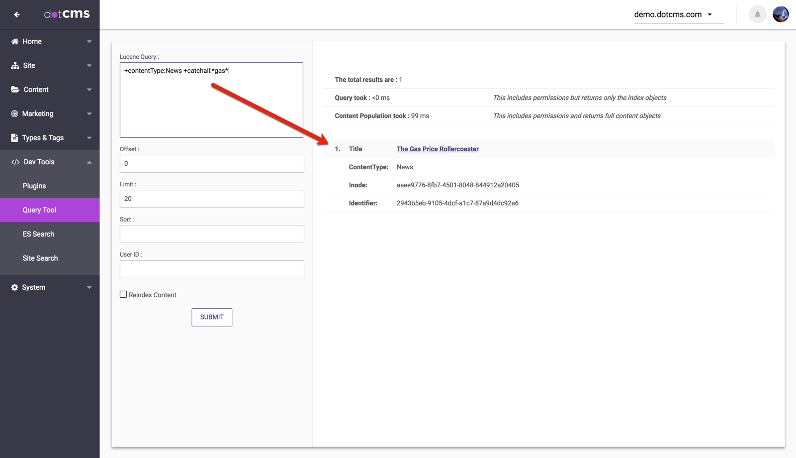This screenshot has width=796, height=458.
Task: Open Plugins under Dev Tools
Action: click(x=34, y=186)
